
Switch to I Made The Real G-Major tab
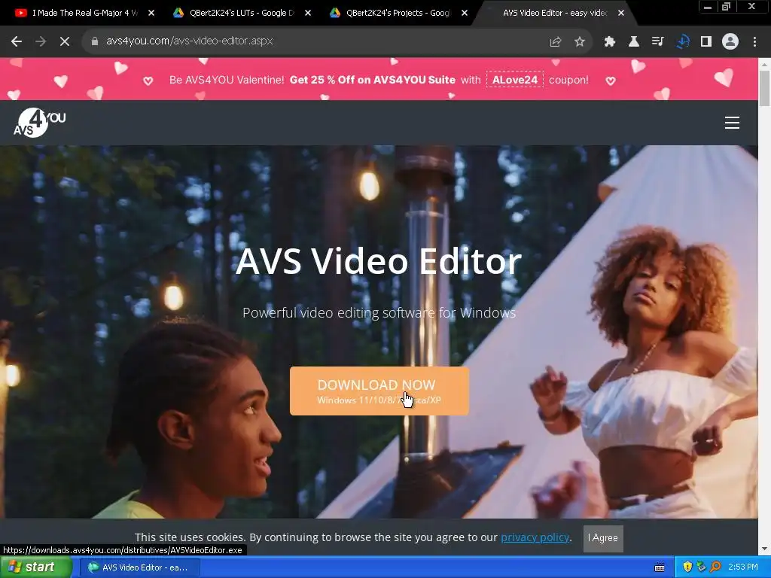[x=84, y=14]
